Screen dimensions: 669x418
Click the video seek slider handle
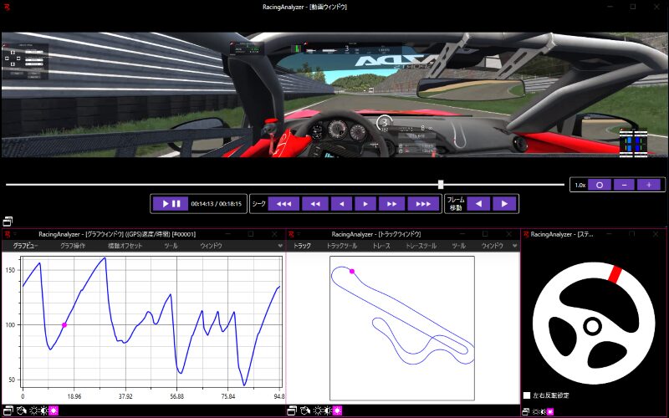coord(441,184)
